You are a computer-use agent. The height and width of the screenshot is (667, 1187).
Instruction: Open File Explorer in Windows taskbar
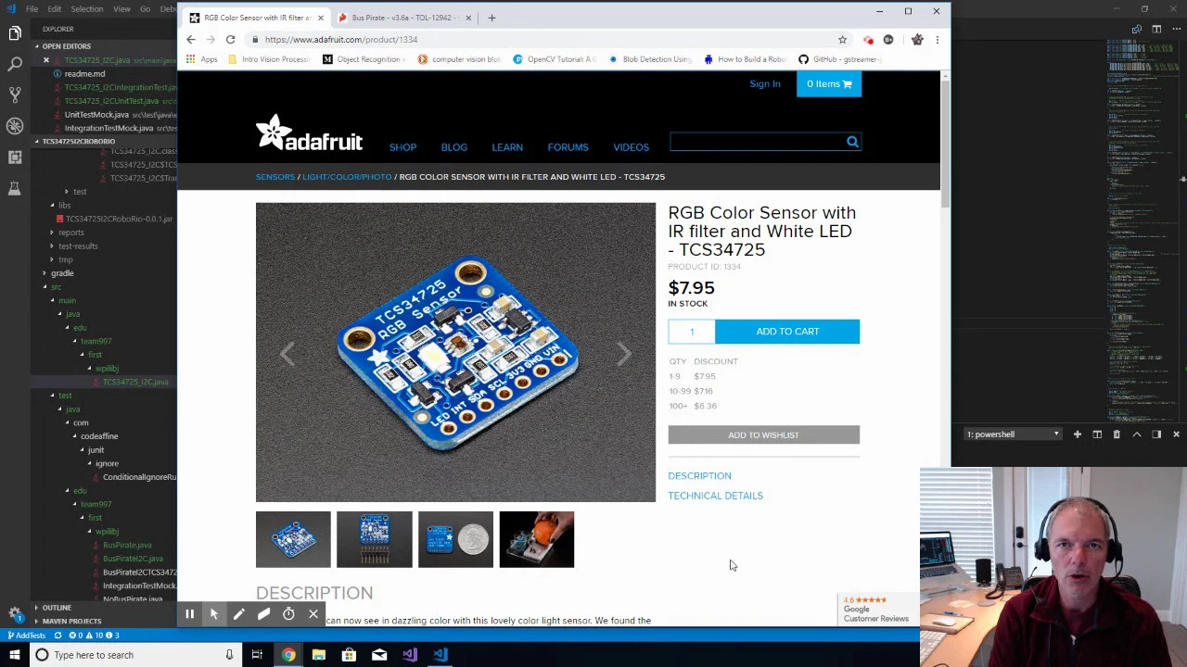click(318, 655)
